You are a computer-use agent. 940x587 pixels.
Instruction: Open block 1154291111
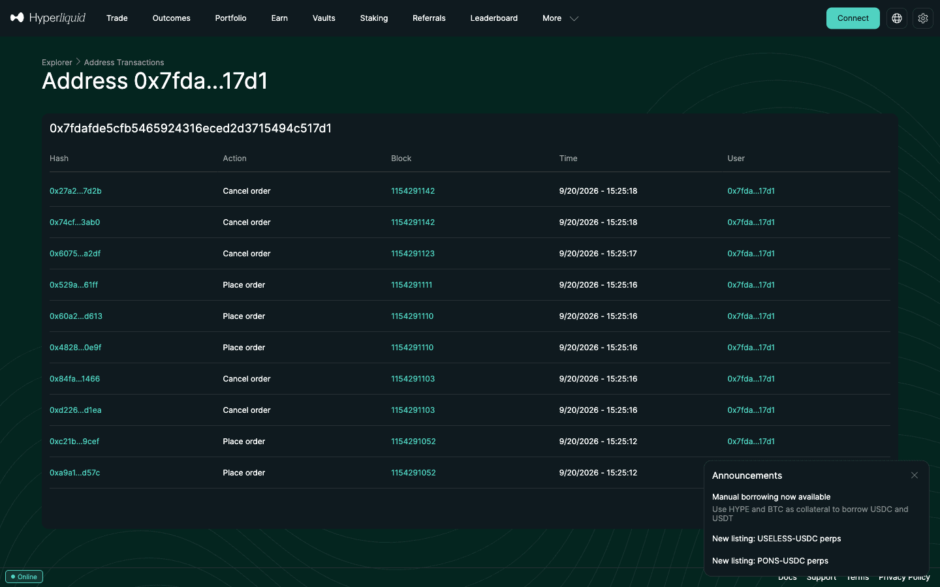412,285
